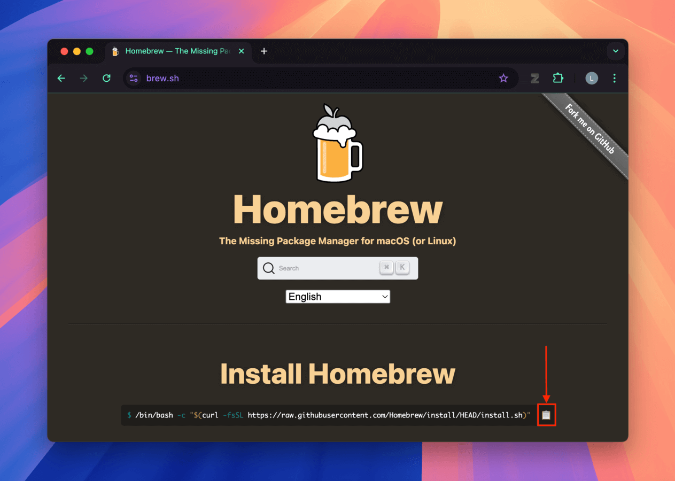
Task: Bookmark this page with the star icon
Action: point(503,78)
